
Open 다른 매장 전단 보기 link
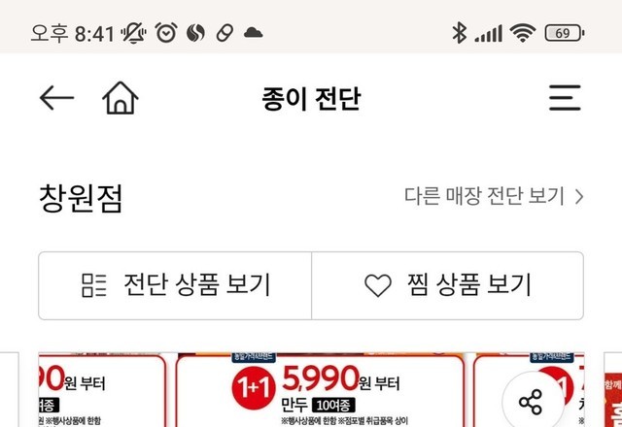(494, 196)
